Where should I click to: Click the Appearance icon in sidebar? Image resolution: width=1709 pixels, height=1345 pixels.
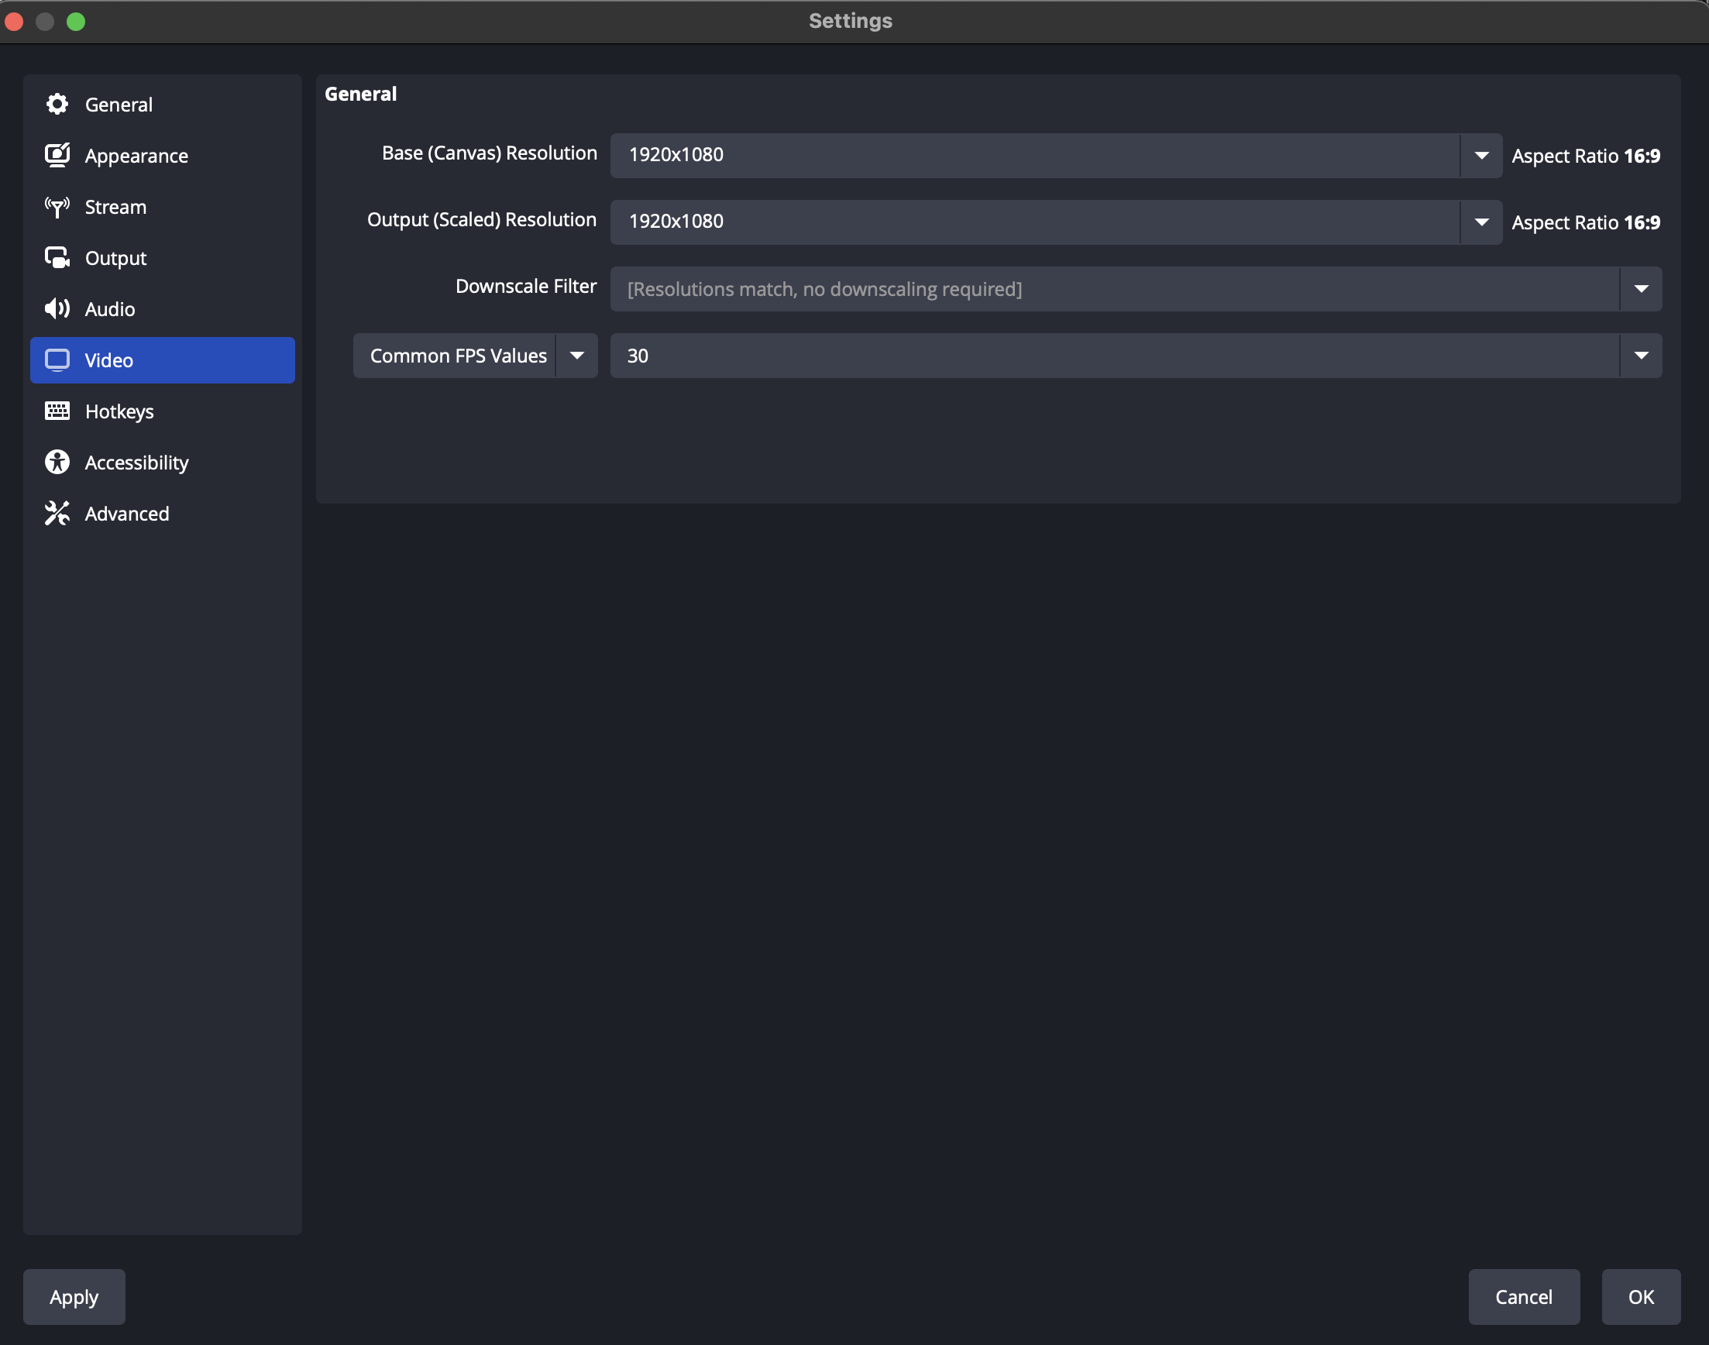[57, 155]
